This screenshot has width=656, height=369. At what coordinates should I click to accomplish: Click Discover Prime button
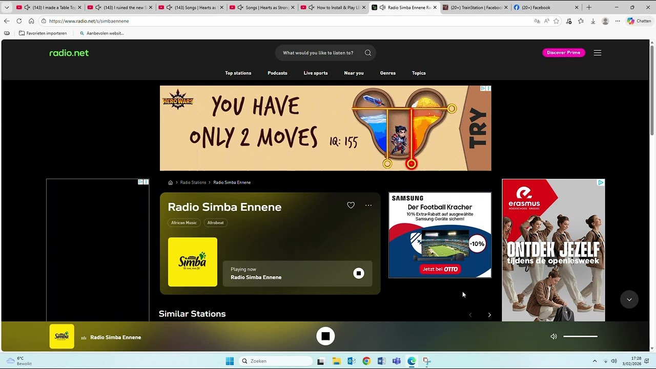click(564, 52)
